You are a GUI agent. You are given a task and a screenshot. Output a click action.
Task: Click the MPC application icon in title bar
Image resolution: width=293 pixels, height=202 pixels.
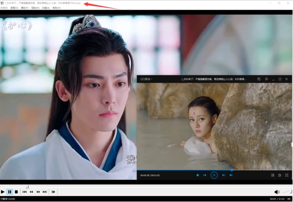coord(2,3)
